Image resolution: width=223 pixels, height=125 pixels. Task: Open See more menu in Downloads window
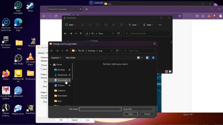(x=160, y=25)
